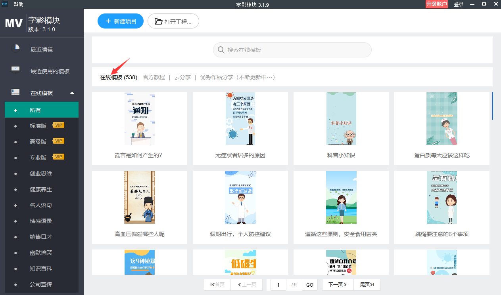Select the 创业思维 category
Image resolution: width=501 pixels, height=295 pixels.
(42, 173)
